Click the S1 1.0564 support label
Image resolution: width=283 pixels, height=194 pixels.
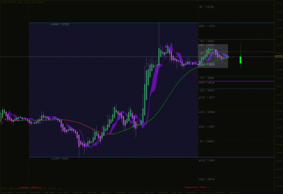coord(206,142)
